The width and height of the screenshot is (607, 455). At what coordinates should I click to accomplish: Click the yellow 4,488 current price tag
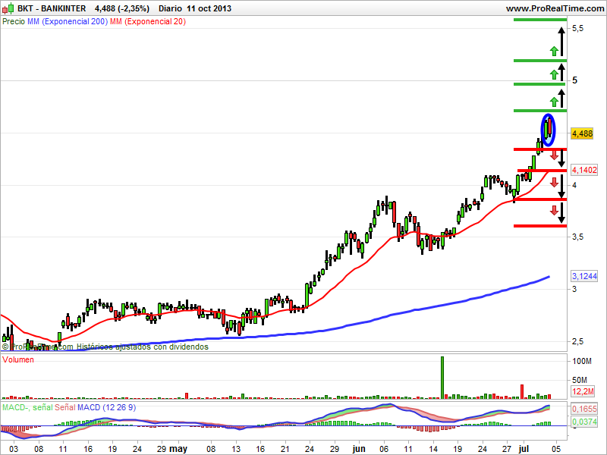point(582,134)
